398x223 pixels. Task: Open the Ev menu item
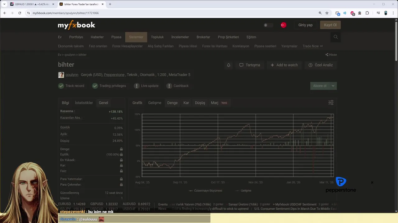point(60,37)
